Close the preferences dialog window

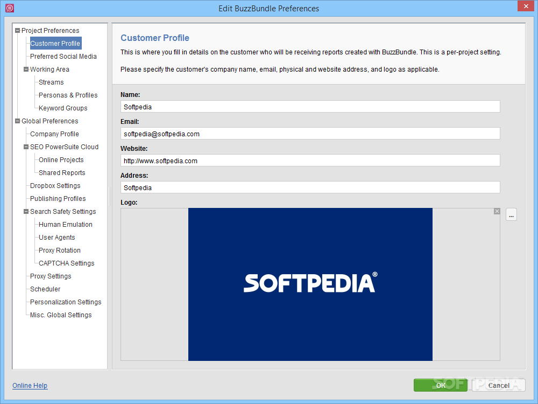point(526,6)
